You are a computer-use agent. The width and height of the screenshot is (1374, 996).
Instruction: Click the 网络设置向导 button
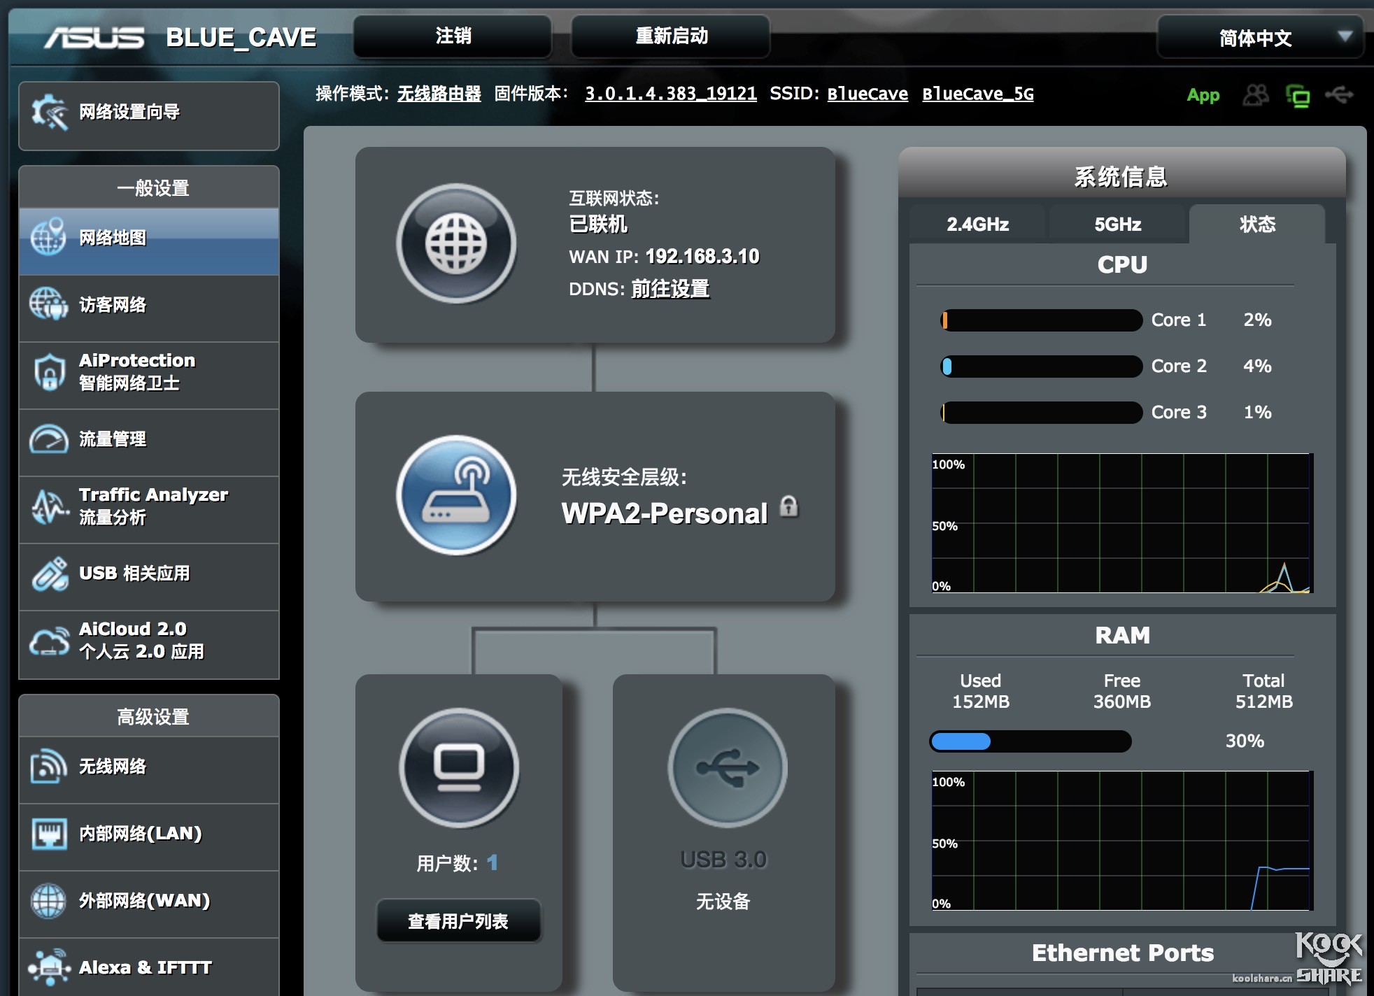tap(149, 116)
